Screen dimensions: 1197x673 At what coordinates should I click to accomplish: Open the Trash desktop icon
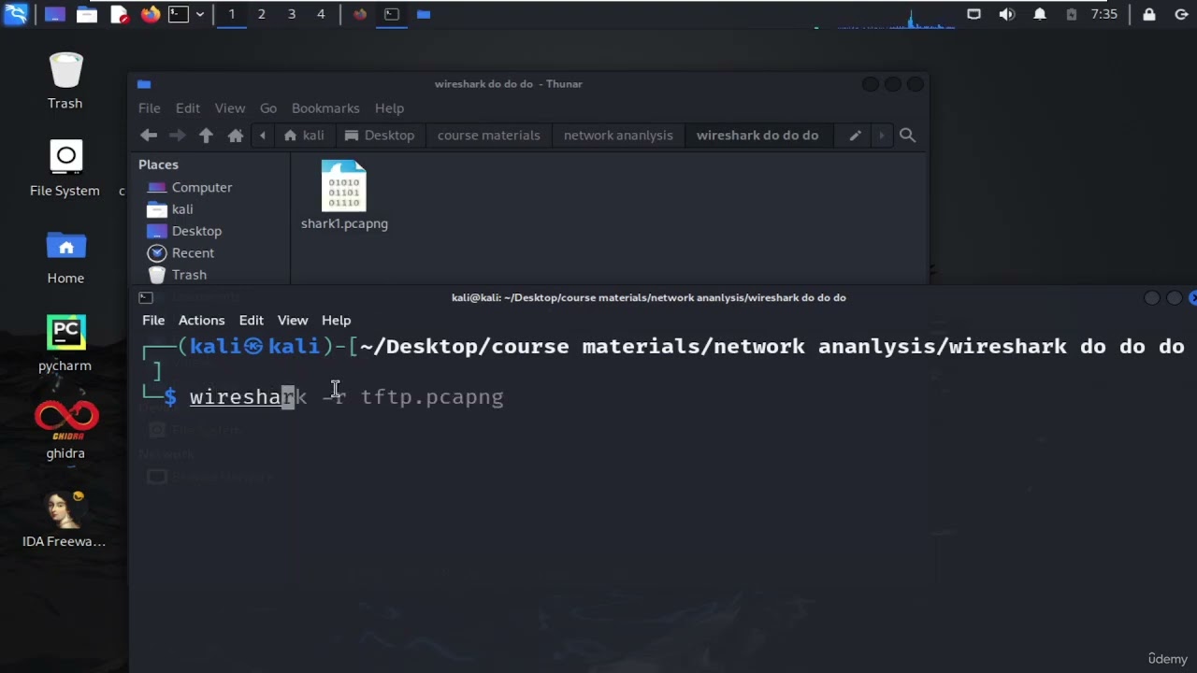[65, 81]
